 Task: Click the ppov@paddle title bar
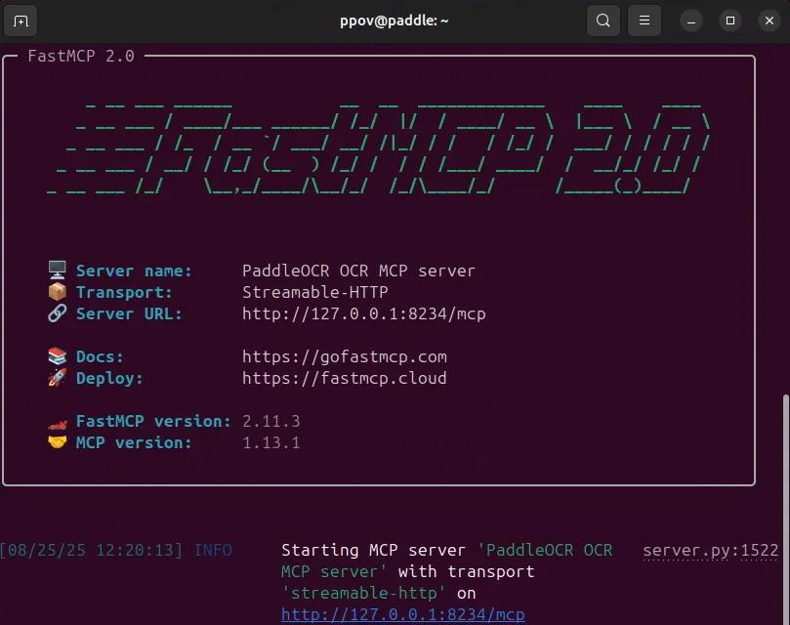pos(394,21)
